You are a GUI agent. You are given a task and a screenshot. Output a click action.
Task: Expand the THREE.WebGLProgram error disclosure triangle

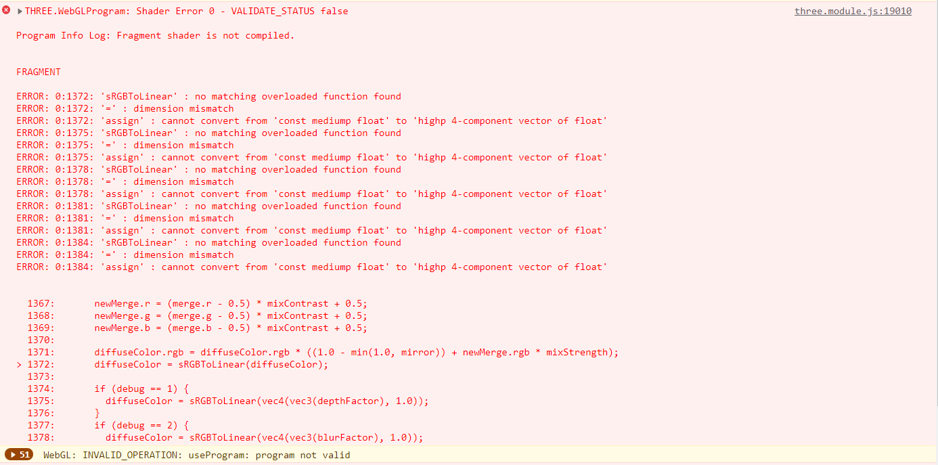(20, 12)
